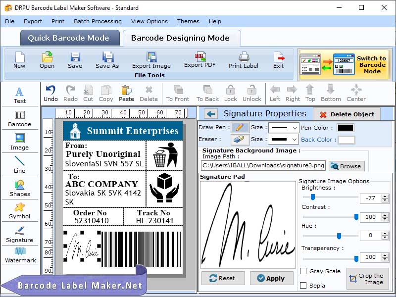Viewport: 396px width, 297px height.
Task: Click the New file icon
Action: pyautogui.click(x=19, y=57)
